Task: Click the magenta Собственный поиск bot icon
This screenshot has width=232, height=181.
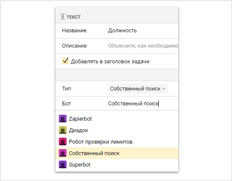Action: (x=63, y=153)
